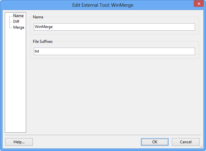Click the dotted tree connector beside Merge

[11, 27]
